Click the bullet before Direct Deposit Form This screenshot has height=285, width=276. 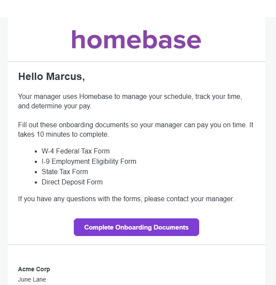coord(36,183)
